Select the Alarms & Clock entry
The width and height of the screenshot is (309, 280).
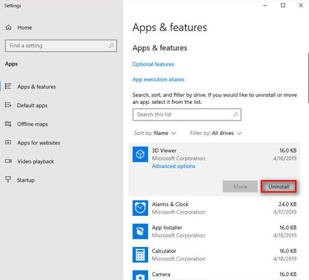coord(214,208)
